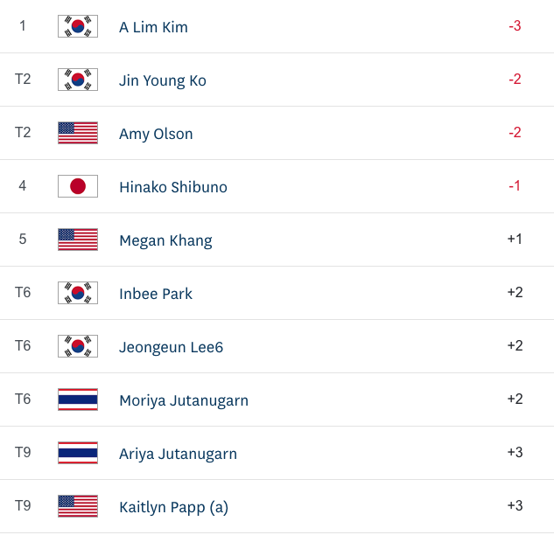This screenshot has height=535, width=554.
Task: Click USA flag beside Kaitlyn Papp
Action: [78, 505]
